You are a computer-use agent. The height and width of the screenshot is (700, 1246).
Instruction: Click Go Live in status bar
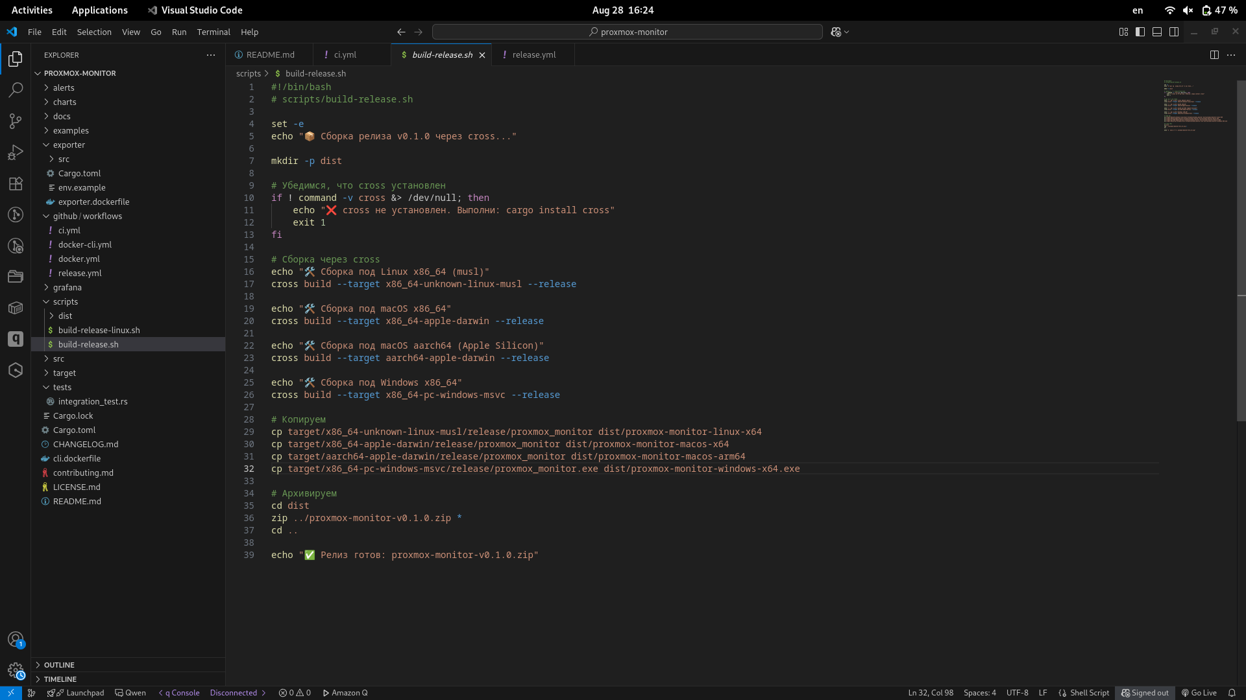point(1199,693)
